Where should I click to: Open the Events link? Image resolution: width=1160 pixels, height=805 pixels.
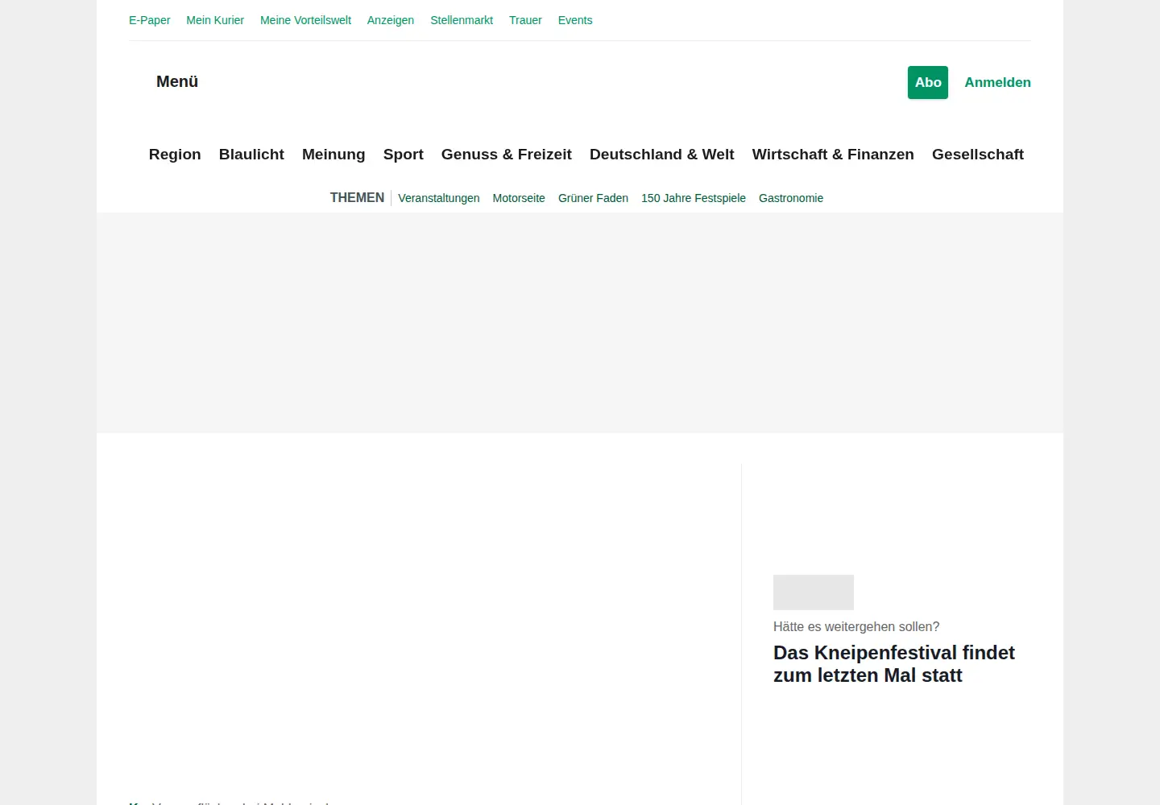click(x=575, y=20)
